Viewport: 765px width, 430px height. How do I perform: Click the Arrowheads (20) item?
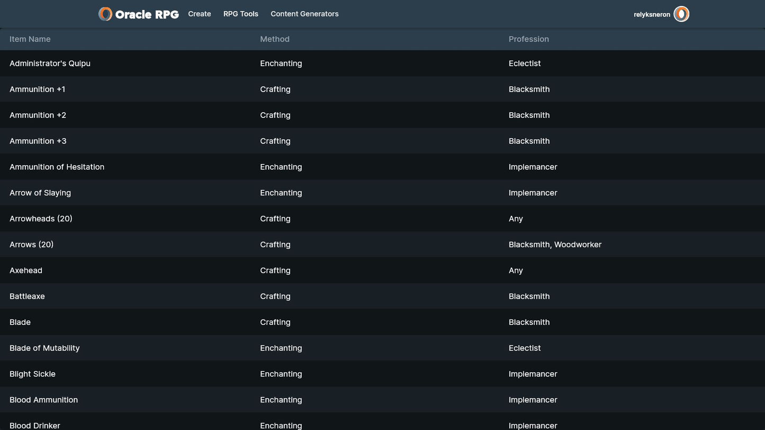pos(41,219)
